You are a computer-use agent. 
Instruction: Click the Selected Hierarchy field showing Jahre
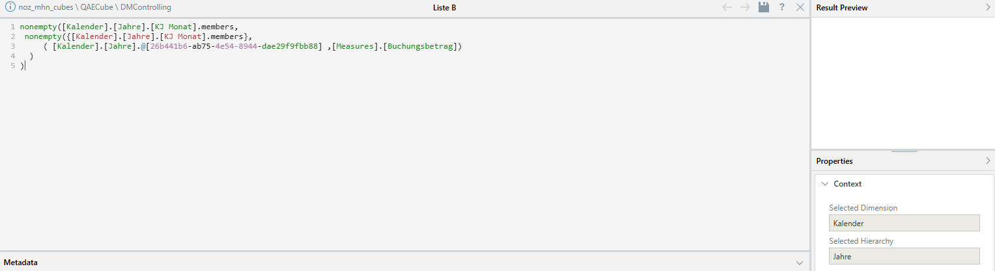(x=904, y=256)
